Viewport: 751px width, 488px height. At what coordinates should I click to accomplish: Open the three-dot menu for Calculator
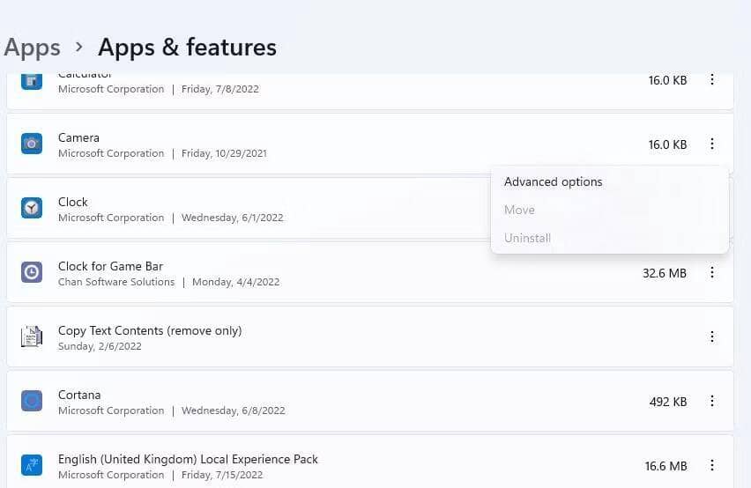coord(712,80)
